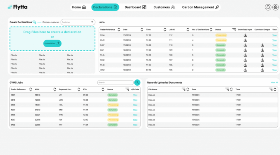Open settings via the gear icon
The width and height of the screenshot is (280, 155).
275,7
